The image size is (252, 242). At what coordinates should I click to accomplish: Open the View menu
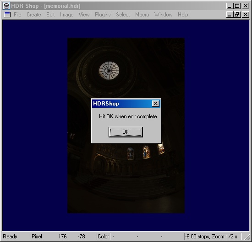(x=84, y=15)
